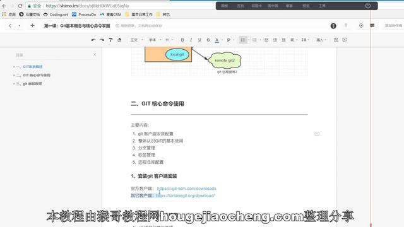Open the 字体 font family dropdown
Viewport: 404px width, 227px height.
(x=155, y=40)
